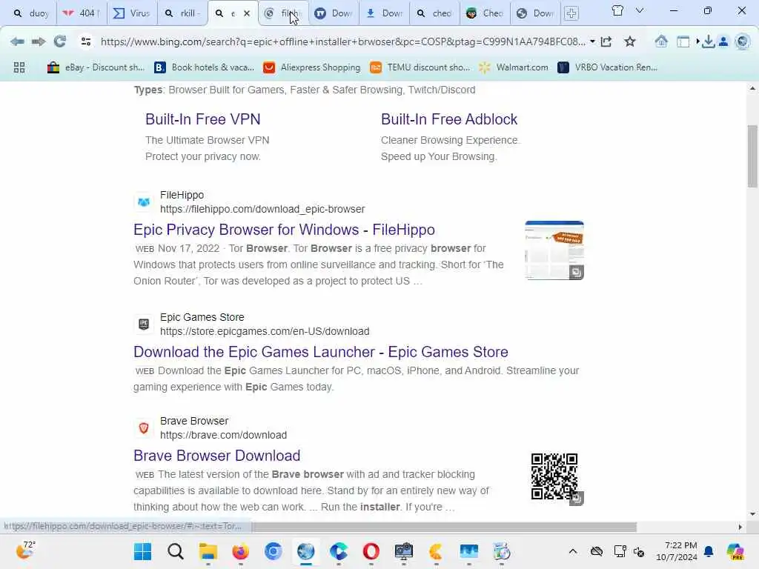Open the Copilot icon in taskbar

[x=735, y=551]
